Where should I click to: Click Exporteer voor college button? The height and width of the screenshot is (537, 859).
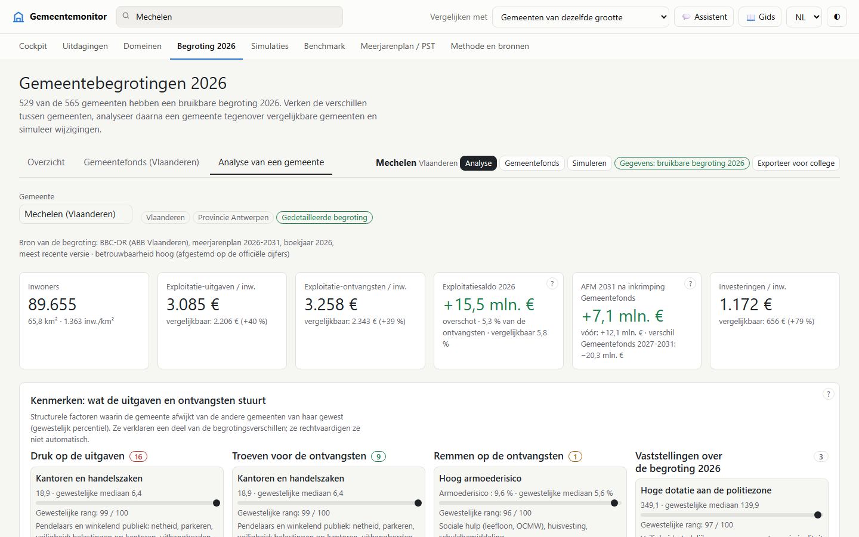pos(796,163)
